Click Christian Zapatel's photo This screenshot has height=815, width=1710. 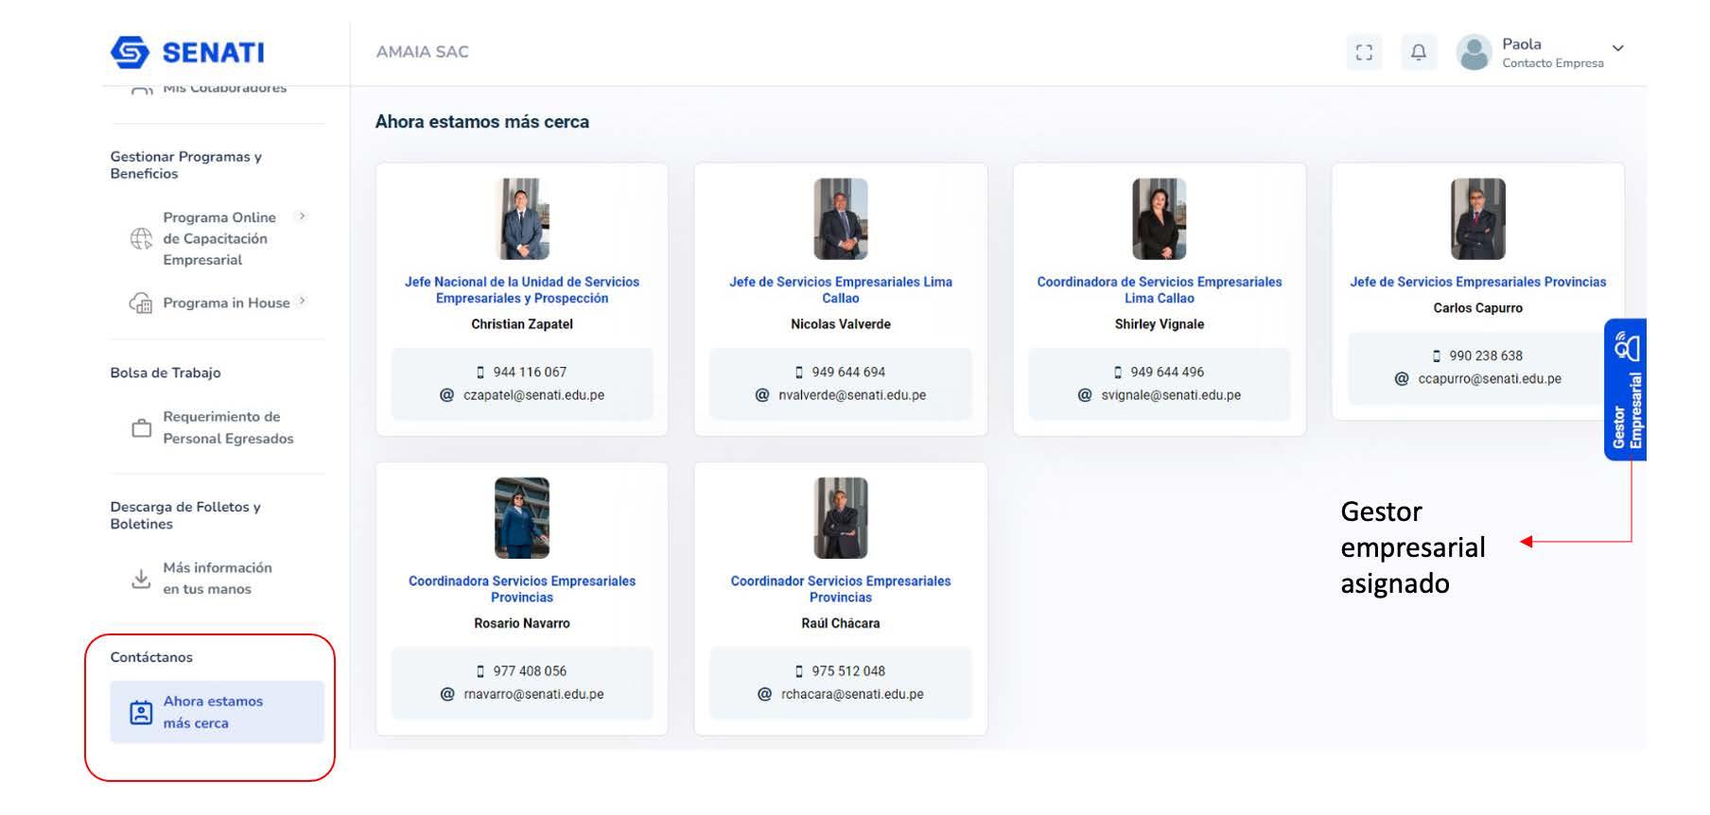pyautogui.click(x=522, y=218)
